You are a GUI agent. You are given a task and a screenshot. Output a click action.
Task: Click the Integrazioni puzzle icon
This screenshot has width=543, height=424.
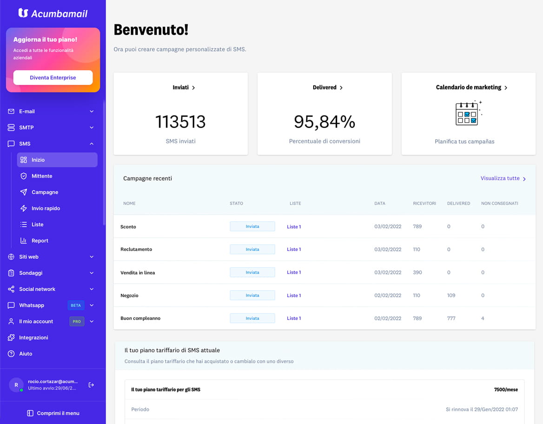pos(11,338)
